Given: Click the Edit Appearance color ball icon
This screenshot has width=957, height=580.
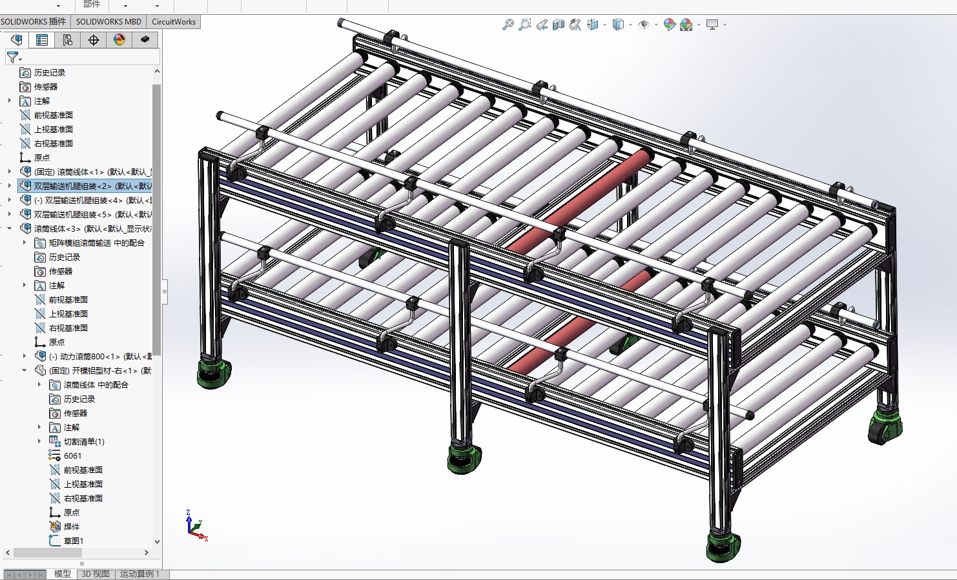Looking at the screenshot, I should [670, 25].
